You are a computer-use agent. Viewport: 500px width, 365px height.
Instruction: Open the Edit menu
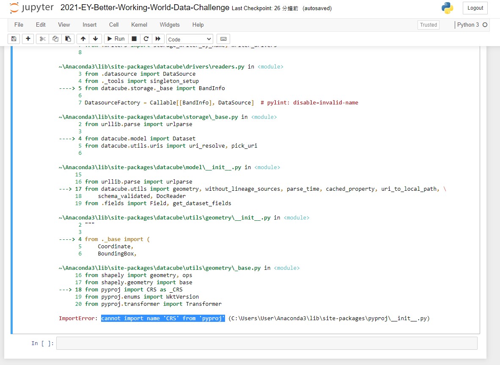[41, 25]
